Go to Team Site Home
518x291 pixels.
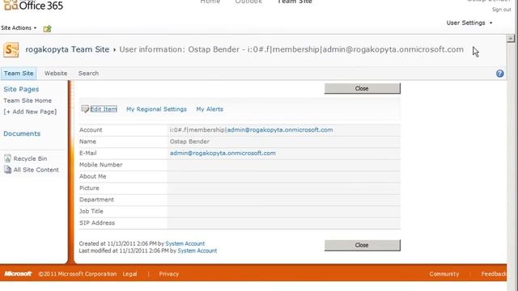click(x=28, y=100)
